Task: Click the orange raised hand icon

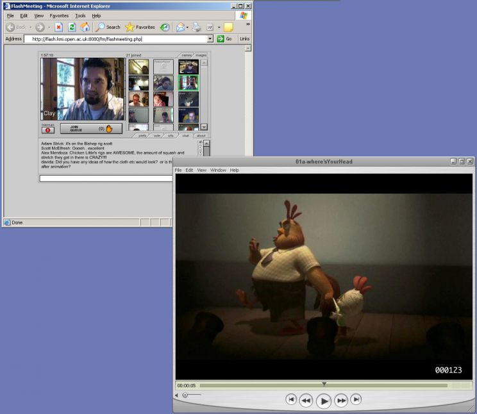Action: [109, 129]
